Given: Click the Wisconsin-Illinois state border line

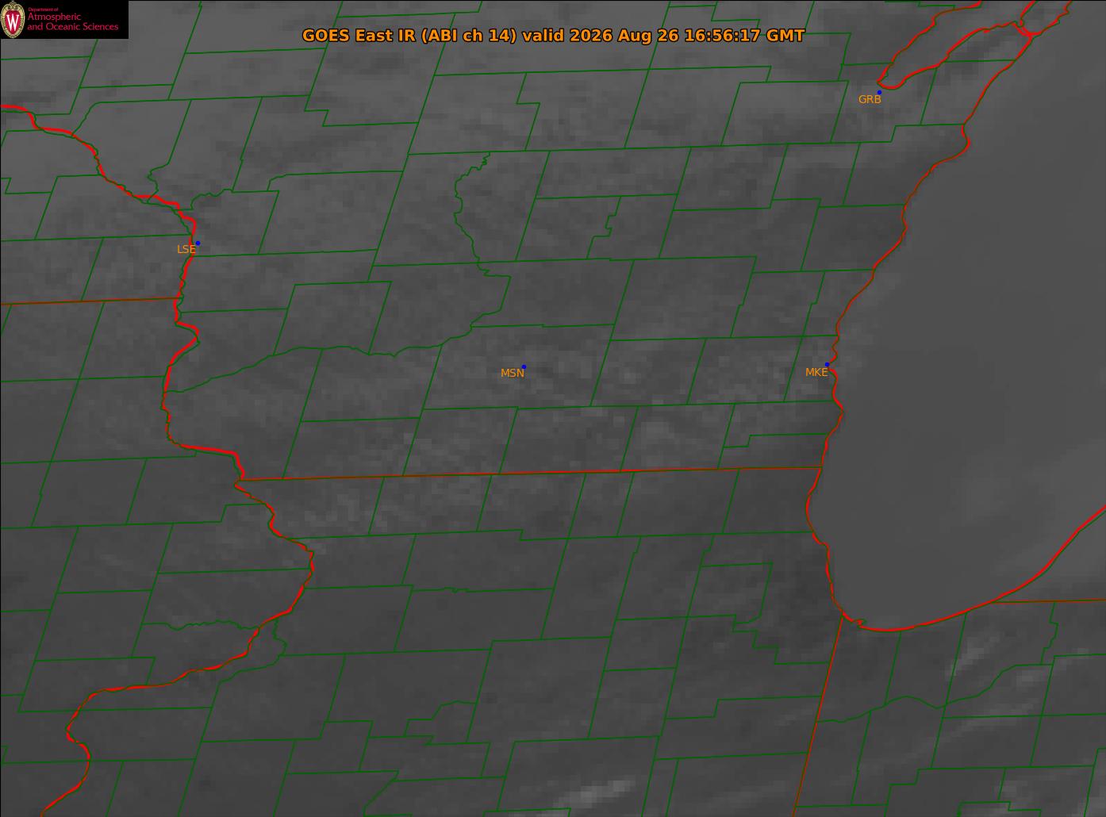Looking at the screenshot, I should tap(529, 474).
